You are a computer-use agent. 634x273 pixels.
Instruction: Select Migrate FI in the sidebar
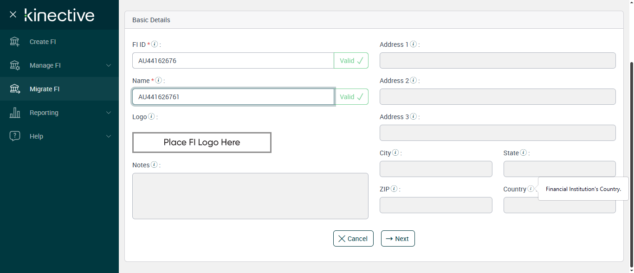pyautogui.click(x=45, y=89)
